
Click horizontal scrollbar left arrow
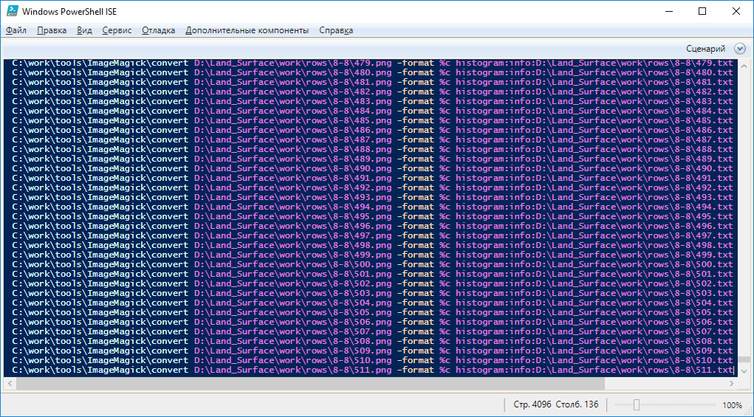9,384
